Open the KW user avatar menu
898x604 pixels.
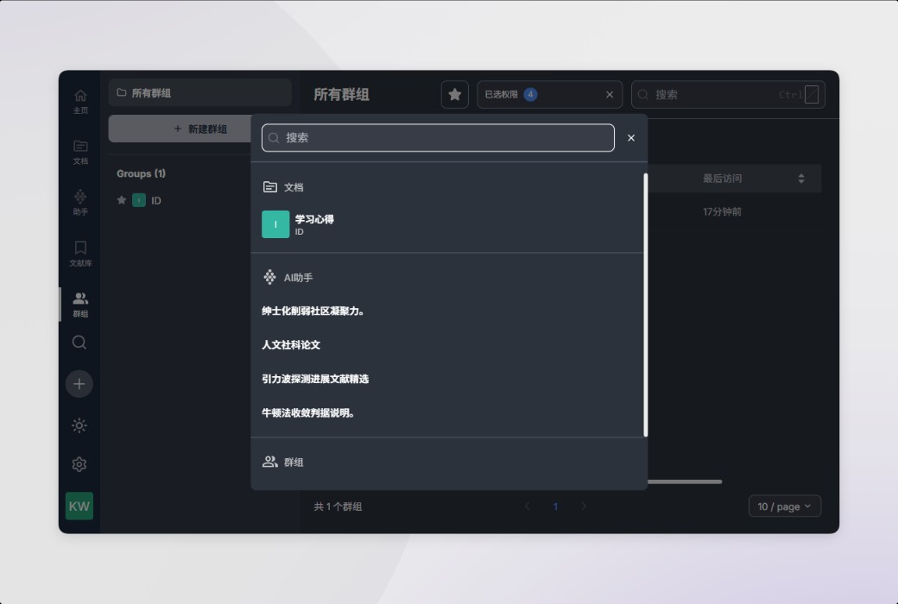pyautogui.click(x=79, y=506)
